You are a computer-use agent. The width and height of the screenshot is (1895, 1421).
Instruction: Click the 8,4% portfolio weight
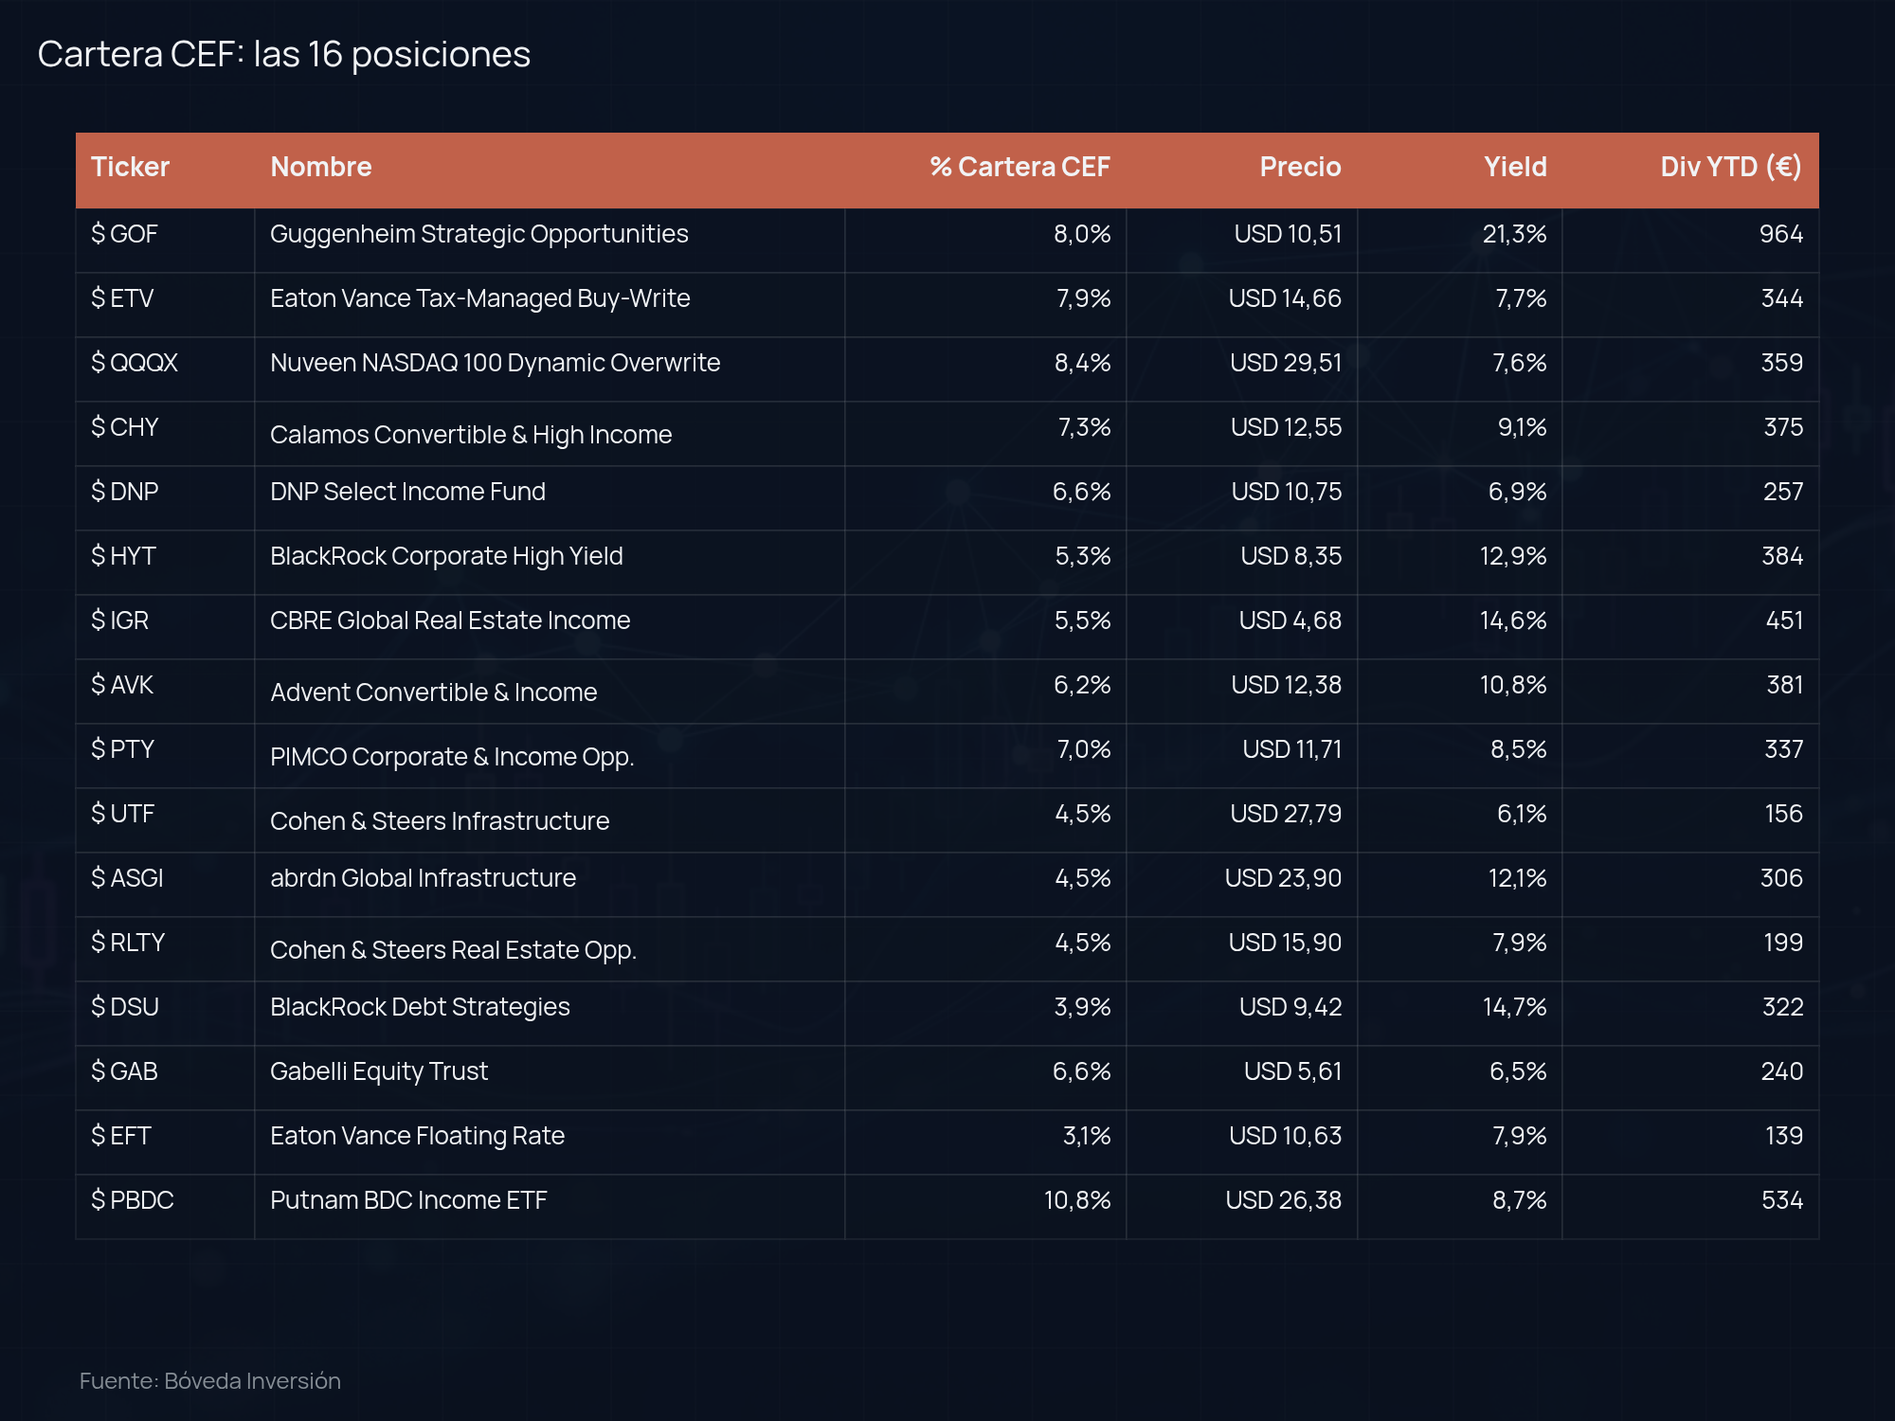(x=1082, y=363)
